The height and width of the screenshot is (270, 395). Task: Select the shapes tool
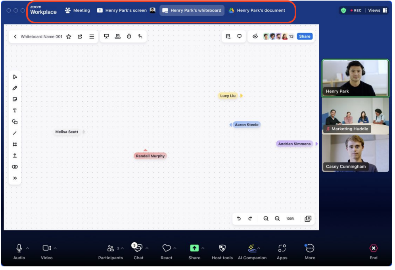[15, 122]
